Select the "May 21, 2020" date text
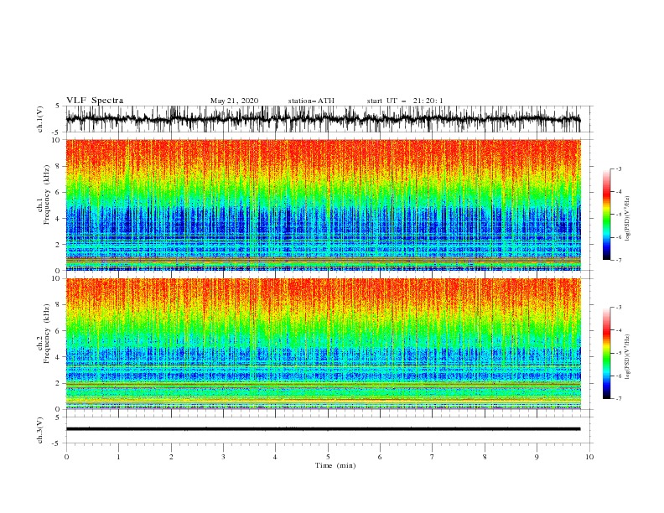The image size is (664, 513). (x=234, y=101)
